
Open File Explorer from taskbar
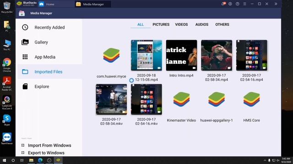31,160
